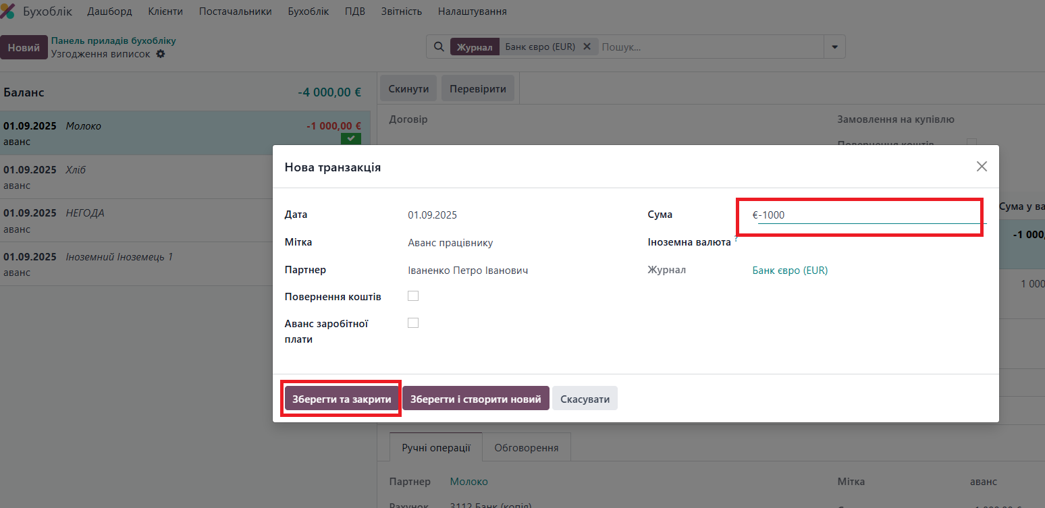Open the Налаштування menu
1045x508 pixels.
[x=472, y=11]
